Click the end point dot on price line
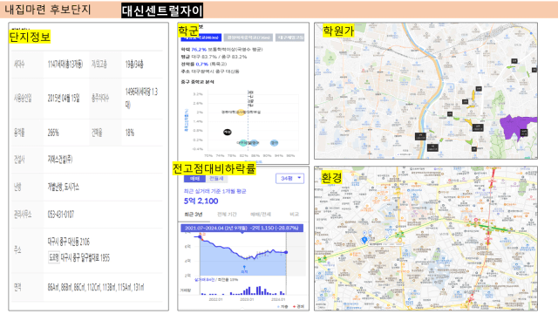The image size is (558, 314). (x=286, y=252)
